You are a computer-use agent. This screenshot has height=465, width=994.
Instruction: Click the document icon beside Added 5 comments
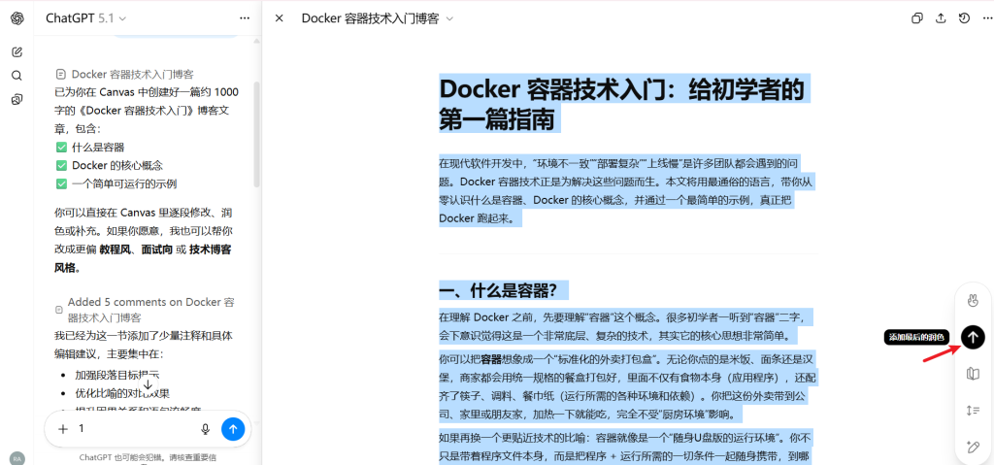pyautogui.click(x=59, y=310)
